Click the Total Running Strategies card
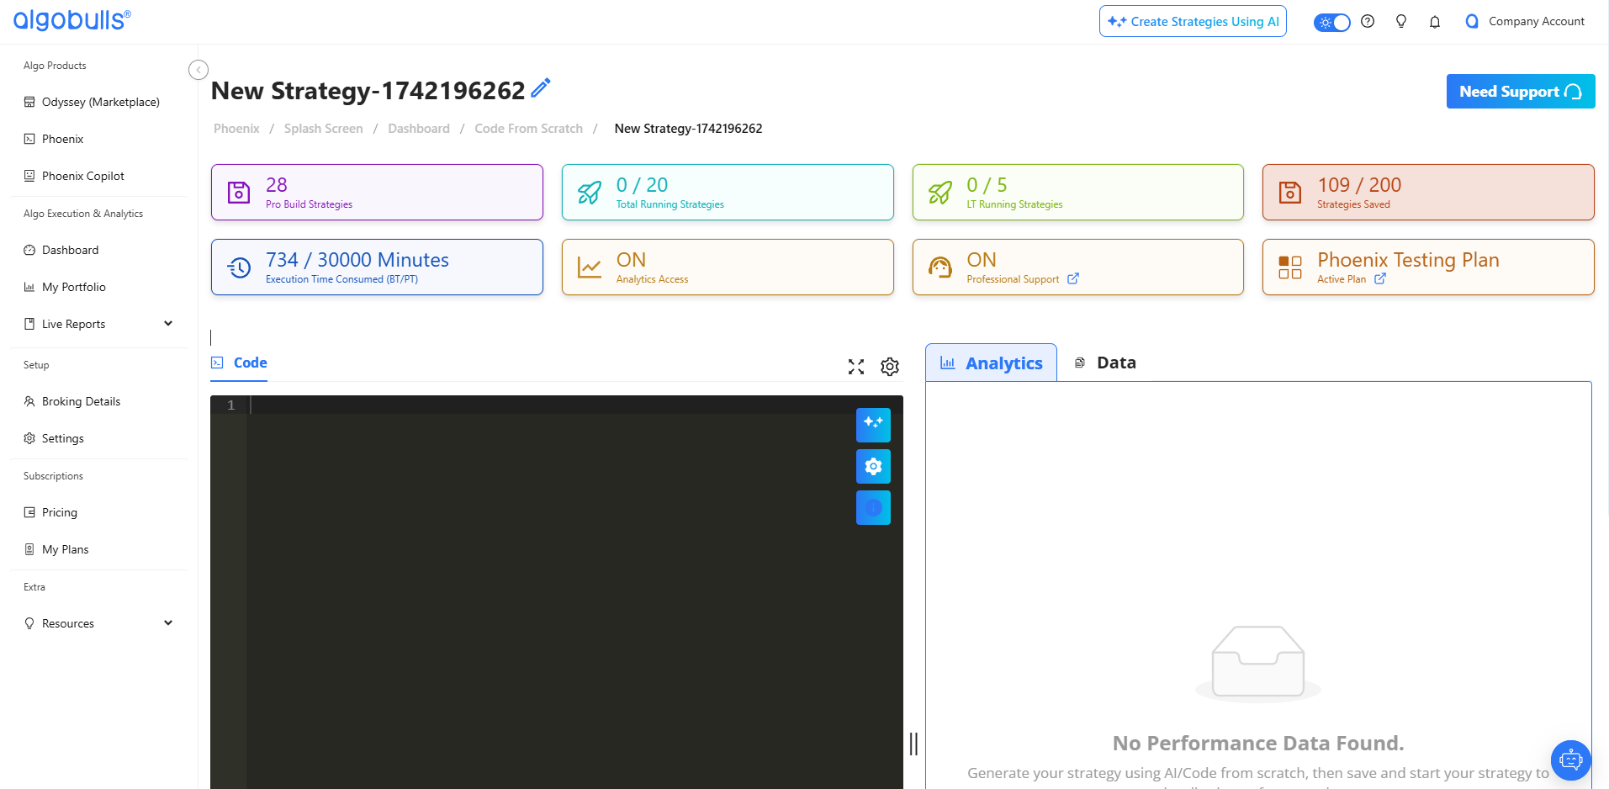The width and height of the screenshot is (1609, 789). [x=728, y=192]
